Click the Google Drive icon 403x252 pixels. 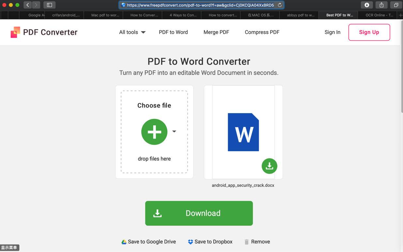(124, 242)
